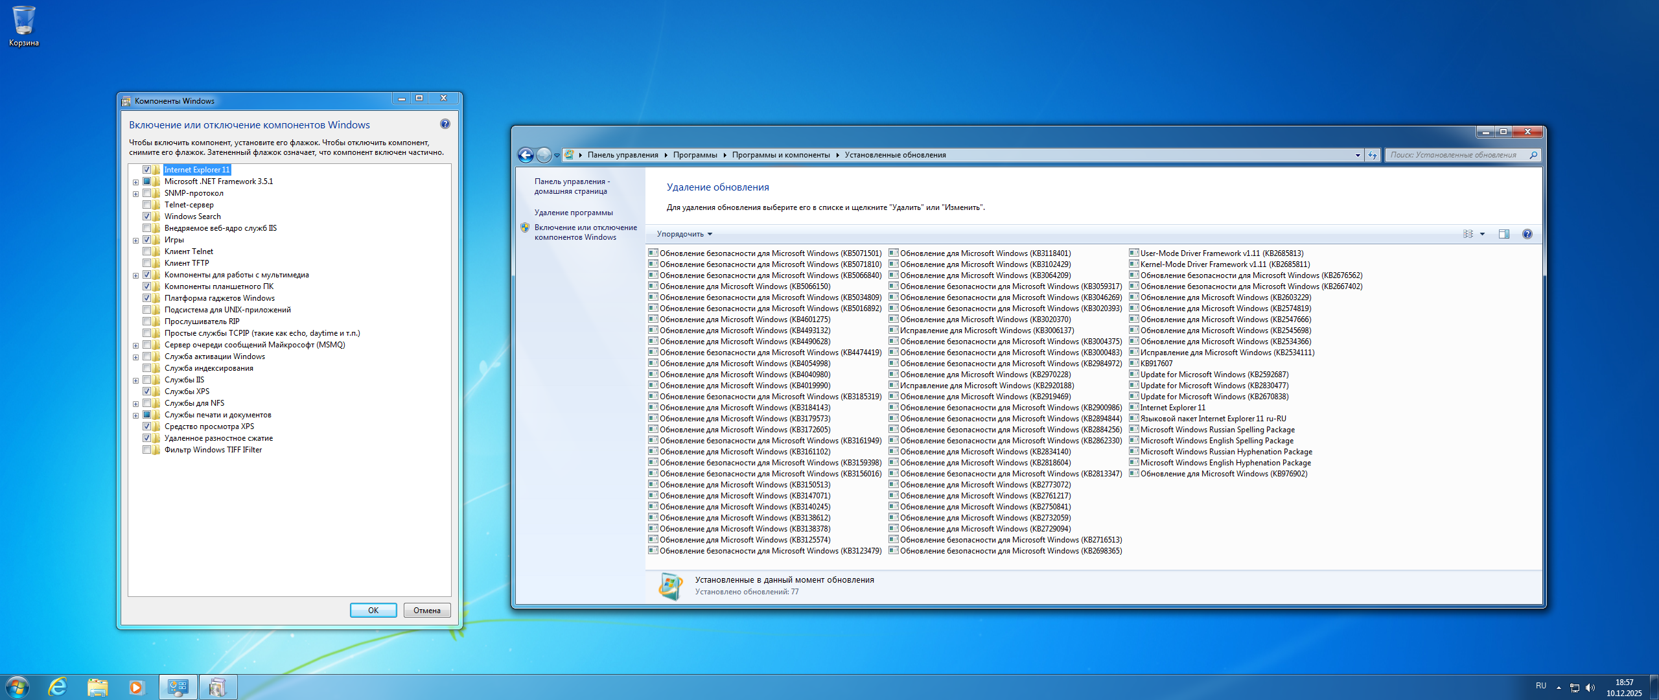Open Internet Explorer from the taskbar
1659x700 pixels.
coord(58,686)
